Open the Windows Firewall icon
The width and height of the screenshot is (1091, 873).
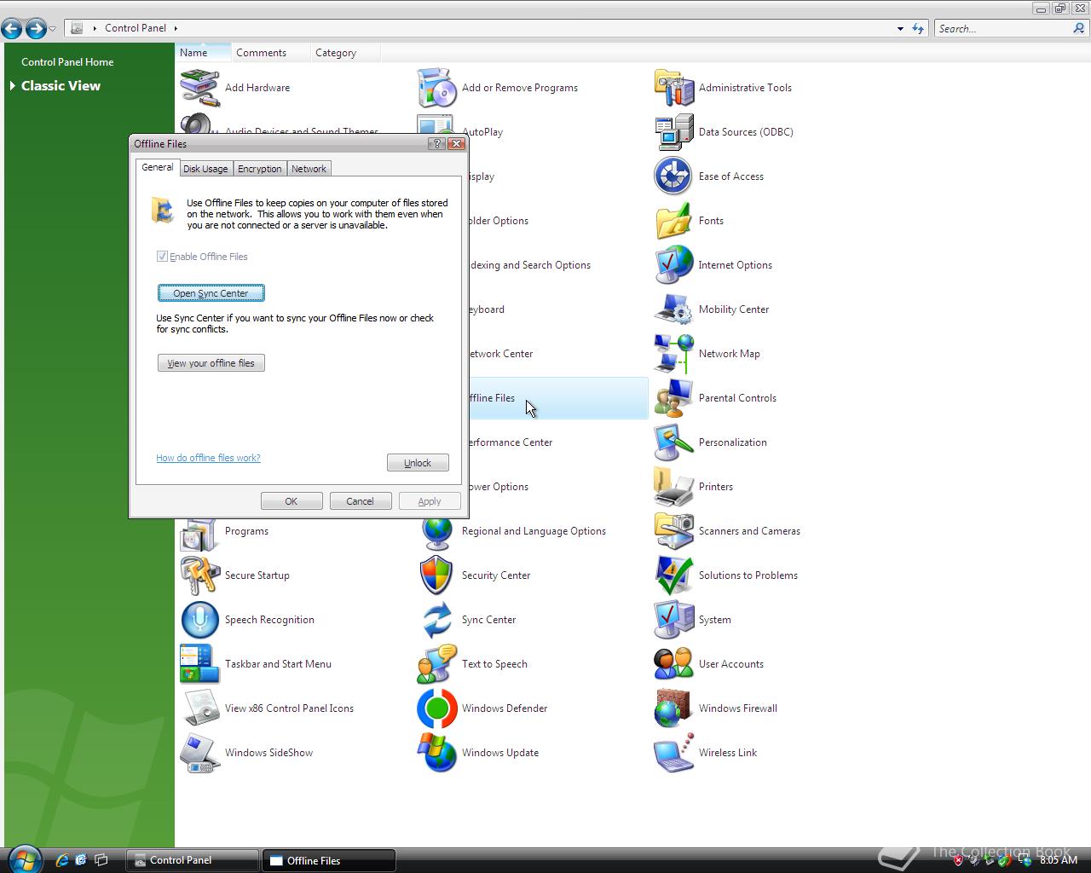[673, 708]
